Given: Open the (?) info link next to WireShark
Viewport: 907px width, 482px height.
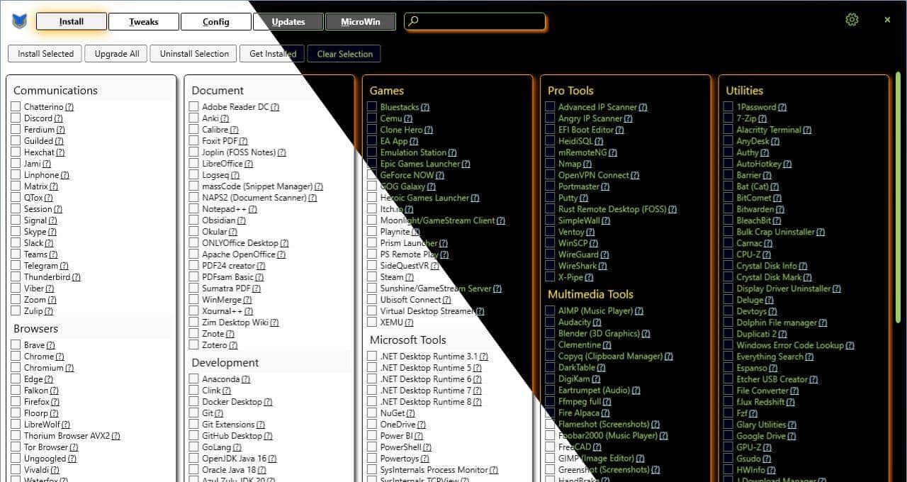Looking at the screenshot, I should pos(602,266).
